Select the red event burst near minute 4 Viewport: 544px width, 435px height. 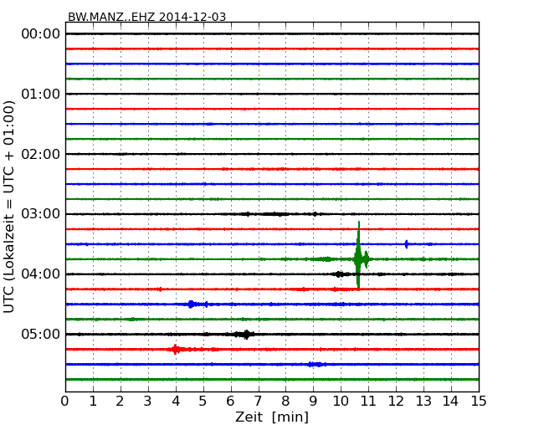pos(175,349)
